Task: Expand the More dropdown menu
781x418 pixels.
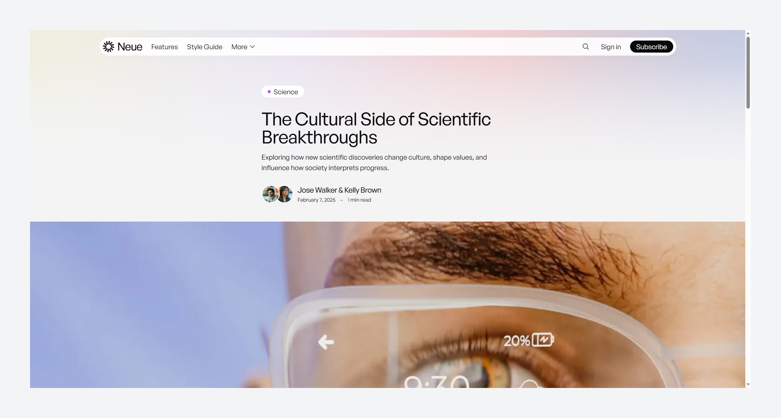Action: (x=243, y=47)
